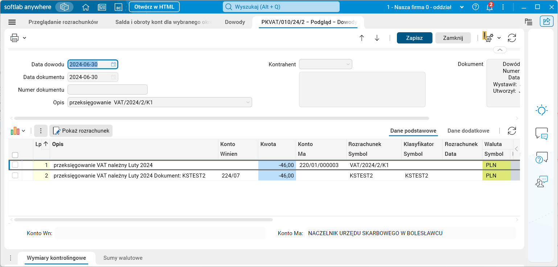This screenshot has height=267, width=558.
Task: Click the lightbulb tips icon in the right sidebar
Action: 542,110
